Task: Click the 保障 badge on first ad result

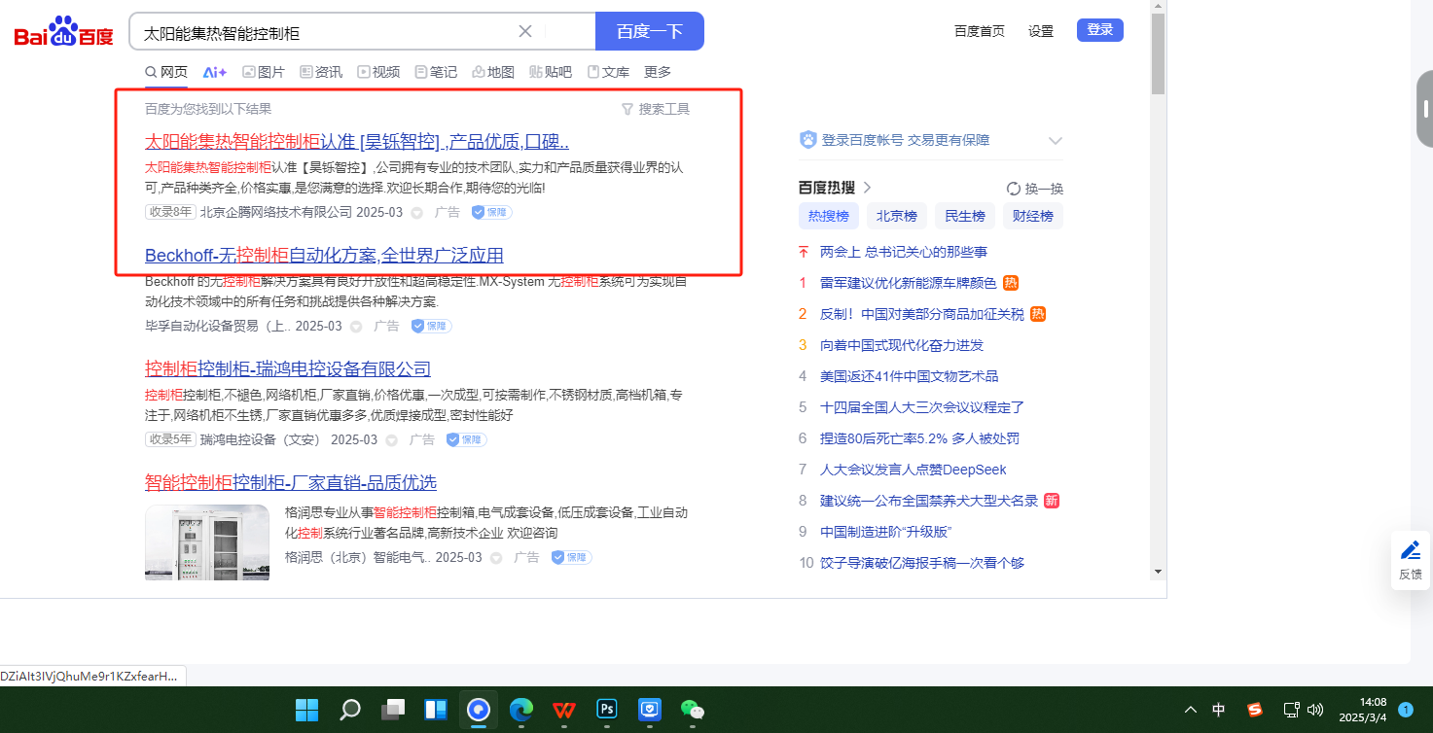Action: pos(491,212)
